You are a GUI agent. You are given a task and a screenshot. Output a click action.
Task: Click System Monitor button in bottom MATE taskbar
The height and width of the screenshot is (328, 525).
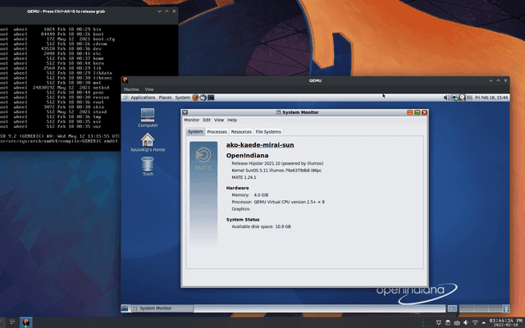point(162,308)
